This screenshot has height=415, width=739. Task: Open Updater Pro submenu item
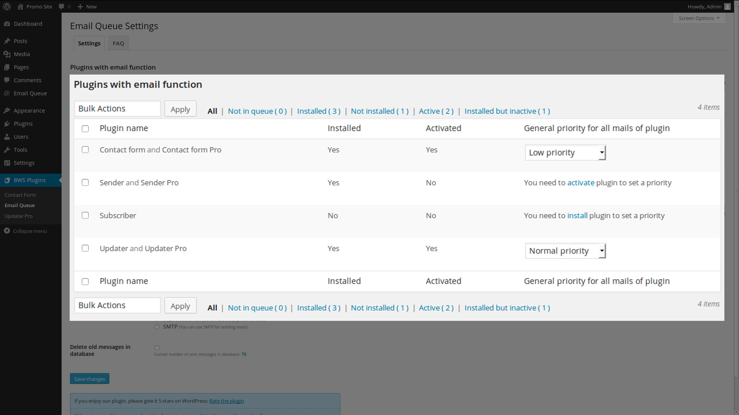18,216
